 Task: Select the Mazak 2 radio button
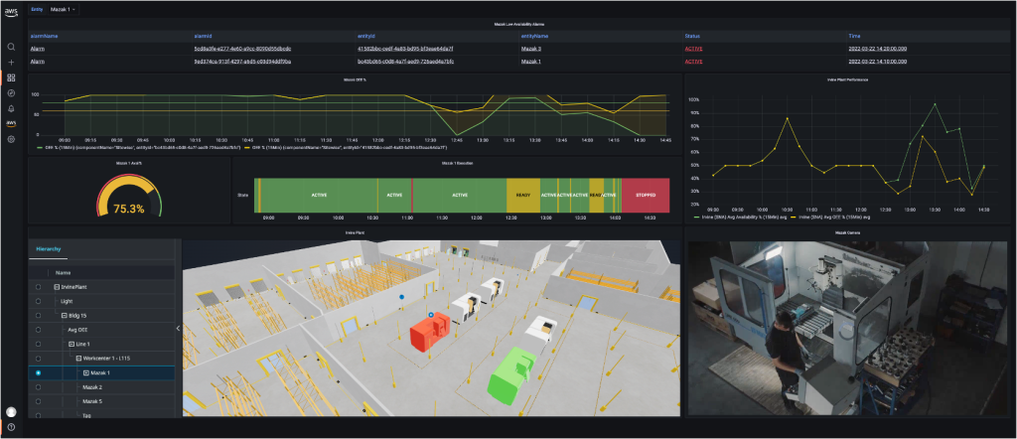[x=39, y=387]
